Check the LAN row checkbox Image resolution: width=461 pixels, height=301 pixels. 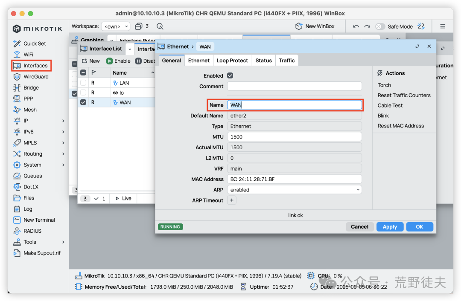(83, 83)
